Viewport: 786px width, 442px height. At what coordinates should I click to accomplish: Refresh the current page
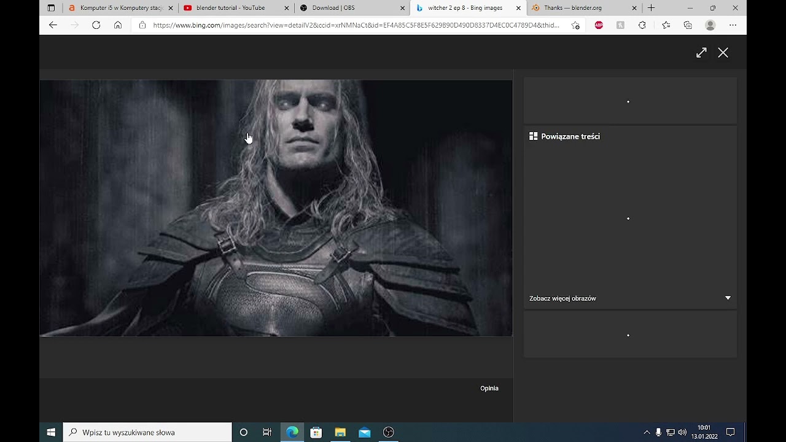click(x=96, y=25)
